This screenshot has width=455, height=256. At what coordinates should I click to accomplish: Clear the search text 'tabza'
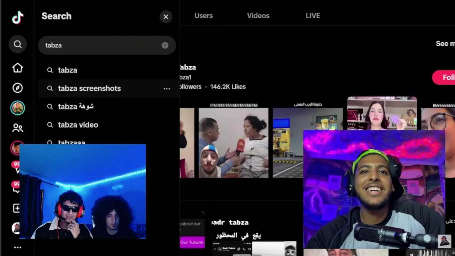[165, 45]
